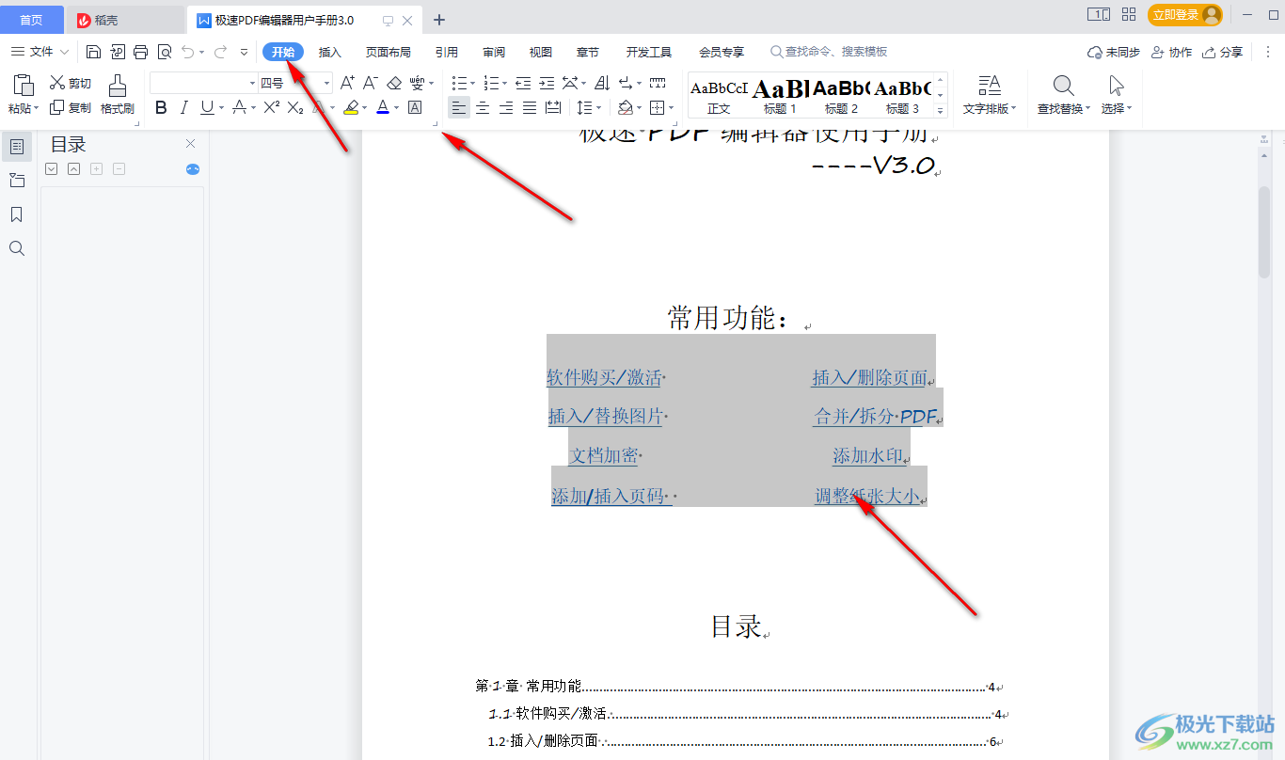Click the command search box (查找命令)
The height and width of the screenshot is (760, 1285).
829,52
